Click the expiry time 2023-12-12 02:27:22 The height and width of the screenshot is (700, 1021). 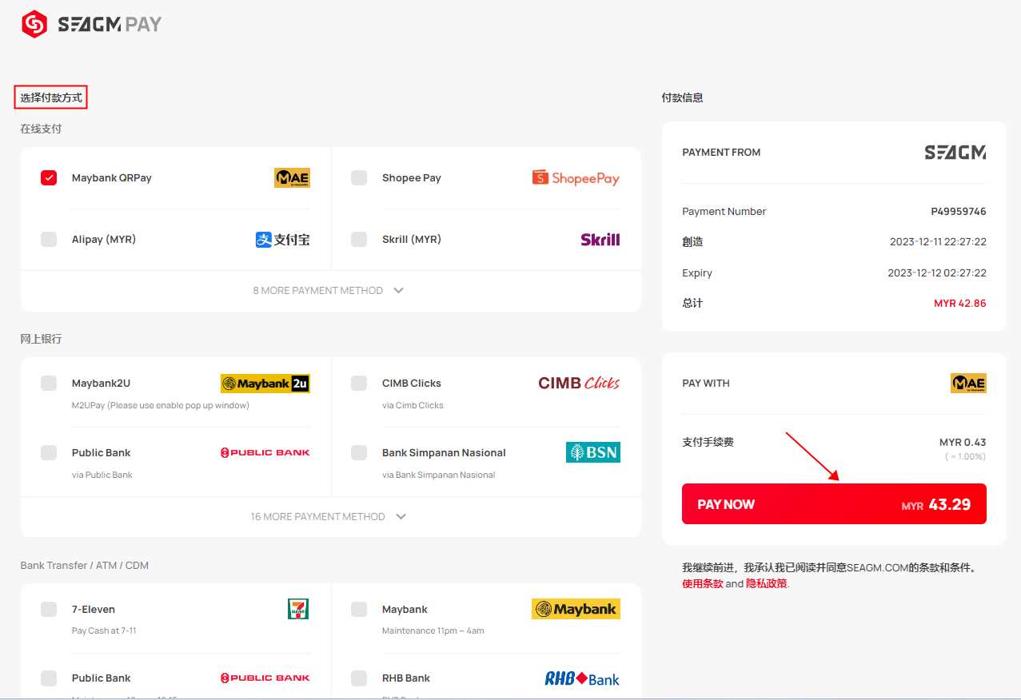(x=937, y=273)
